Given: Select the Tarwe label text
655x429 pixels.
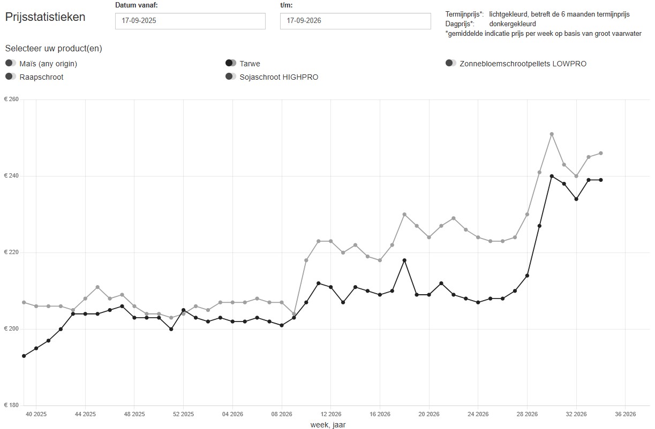Looking at the screenshot, I should pos(250,64).
